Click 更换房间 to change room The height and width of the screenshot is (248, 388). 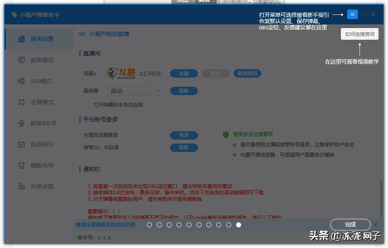[x=247, y=73]
